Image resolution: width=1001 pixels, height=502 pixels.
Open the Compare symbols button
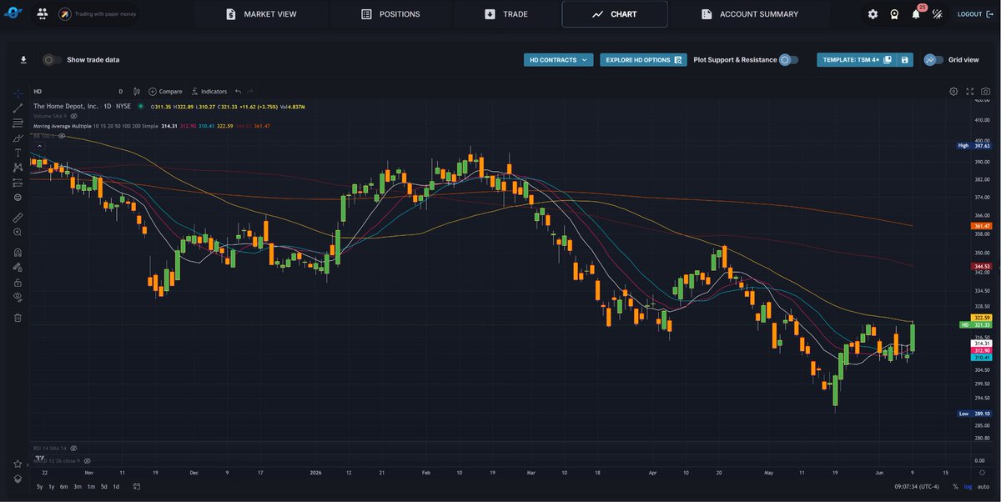coord(165,92)
